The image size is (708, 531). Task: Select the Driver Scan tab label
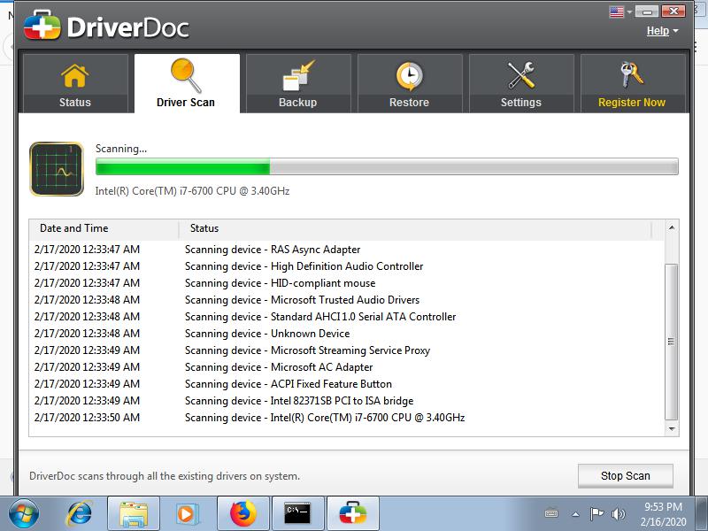[186, 103]
